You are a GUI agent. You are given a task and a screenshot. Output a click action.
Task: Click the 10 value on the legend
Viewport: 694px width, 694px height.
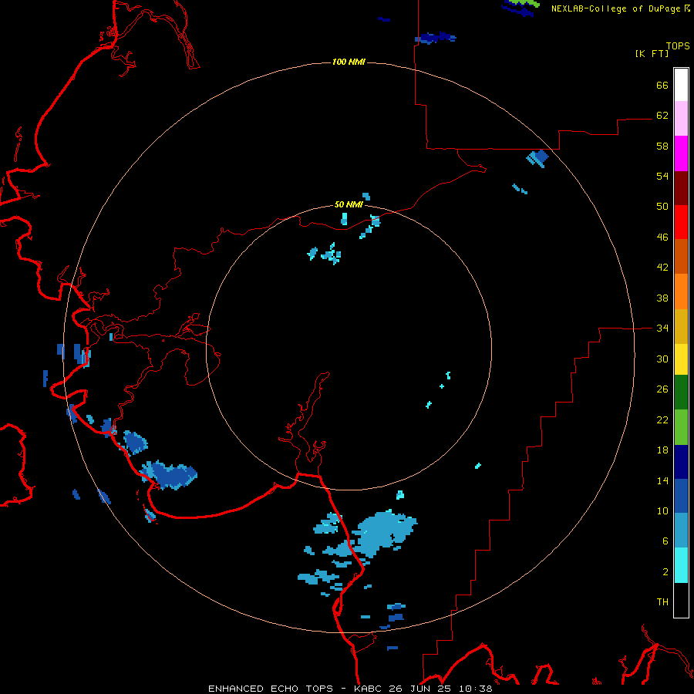[662, 510]
